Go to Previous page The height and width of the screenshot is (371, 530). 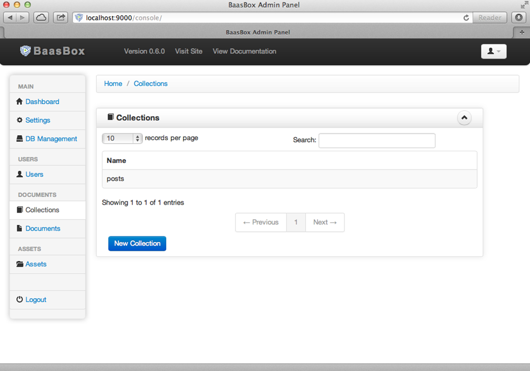point(261,222)
